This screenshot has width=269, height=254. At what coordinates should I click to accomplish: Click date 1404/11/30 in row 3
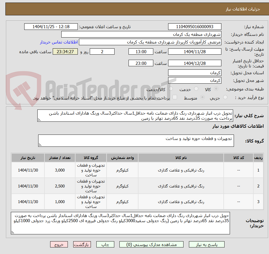pyautogui.click(x=28, y=202)
